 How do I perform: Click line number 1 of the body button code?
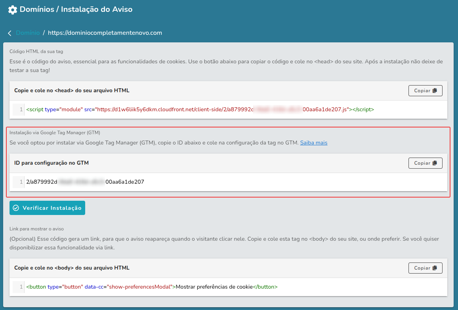coord(21,287)
